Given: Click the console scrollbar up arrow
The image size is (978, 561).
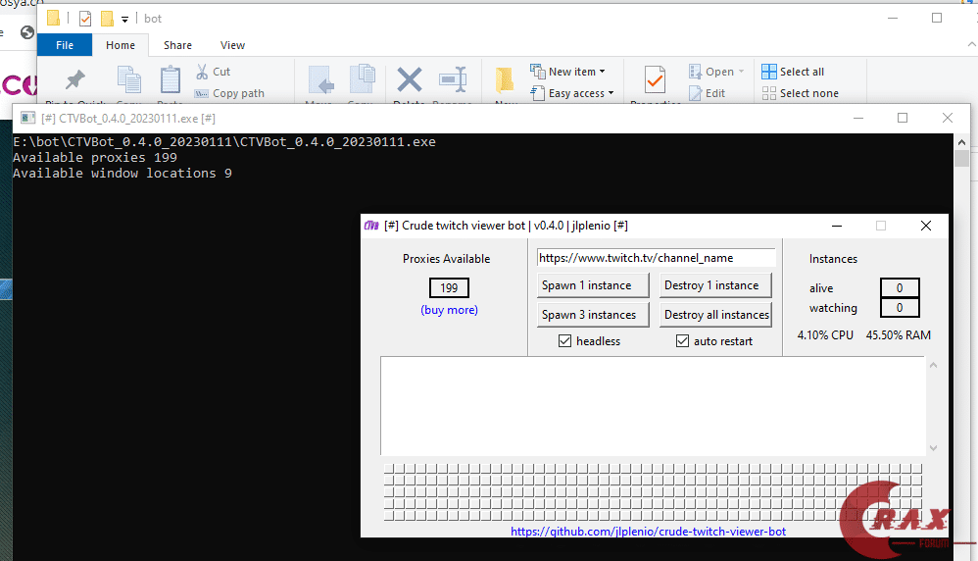Looking at the screenshot, I should pos(961,142).
